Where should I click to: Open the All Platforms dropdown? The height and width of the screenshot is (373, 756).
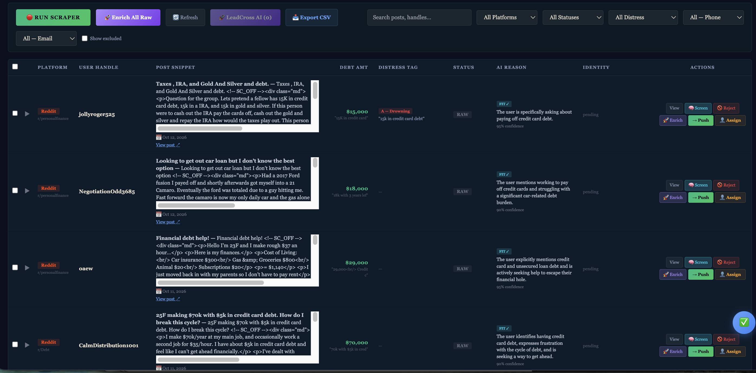[x=507, y=17]
